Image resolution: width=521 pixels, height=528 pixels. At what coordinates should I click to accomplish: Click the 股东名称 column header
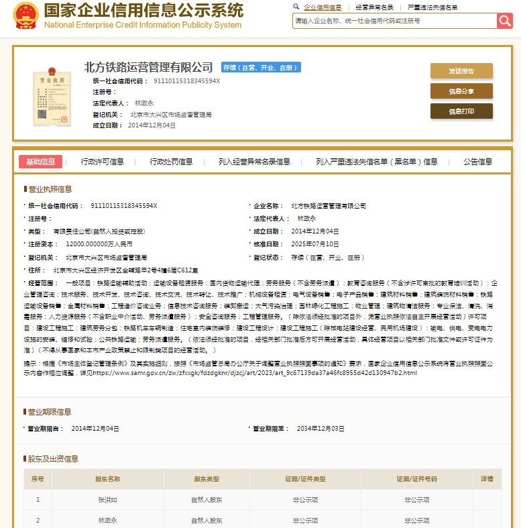click(x=108, y=479)
